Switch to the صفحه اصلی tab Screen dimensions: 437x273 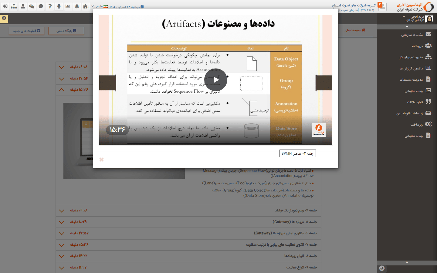click(x=355, y=30)
